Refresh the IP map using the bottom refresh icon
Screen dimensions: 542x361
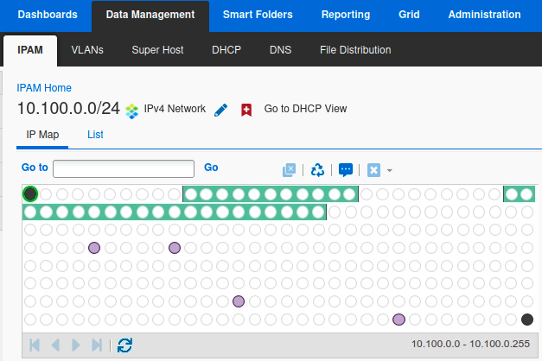click(x=125, y=345)
